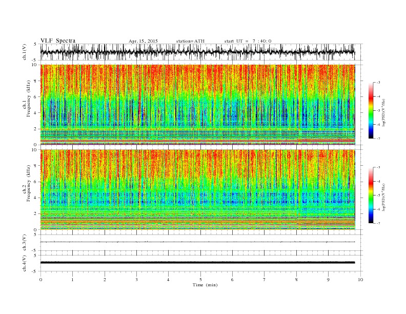Click the ch.2 spectrogram panel
This screenshot has height=314, width=406.
pos(197,189)
